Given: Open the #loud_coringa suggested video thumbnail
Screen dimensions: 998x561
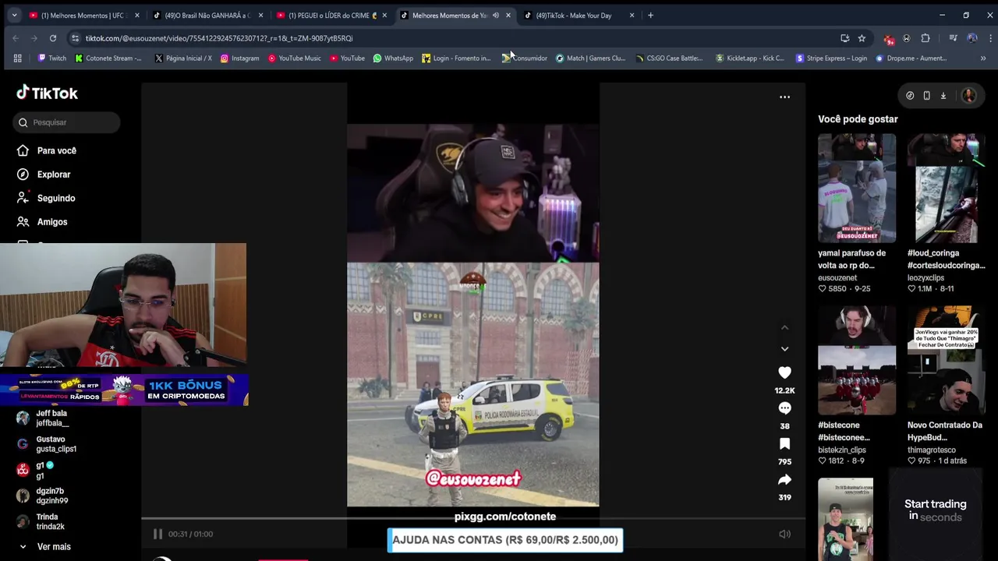Looking at the screenshot, I should coord(946,188).
